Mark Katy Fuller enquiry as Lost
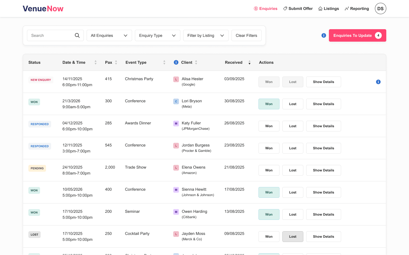Screen dimensions: 409x255 293,126
